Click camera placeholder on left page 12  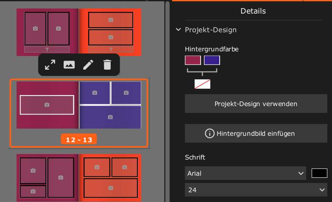(47, 105)
